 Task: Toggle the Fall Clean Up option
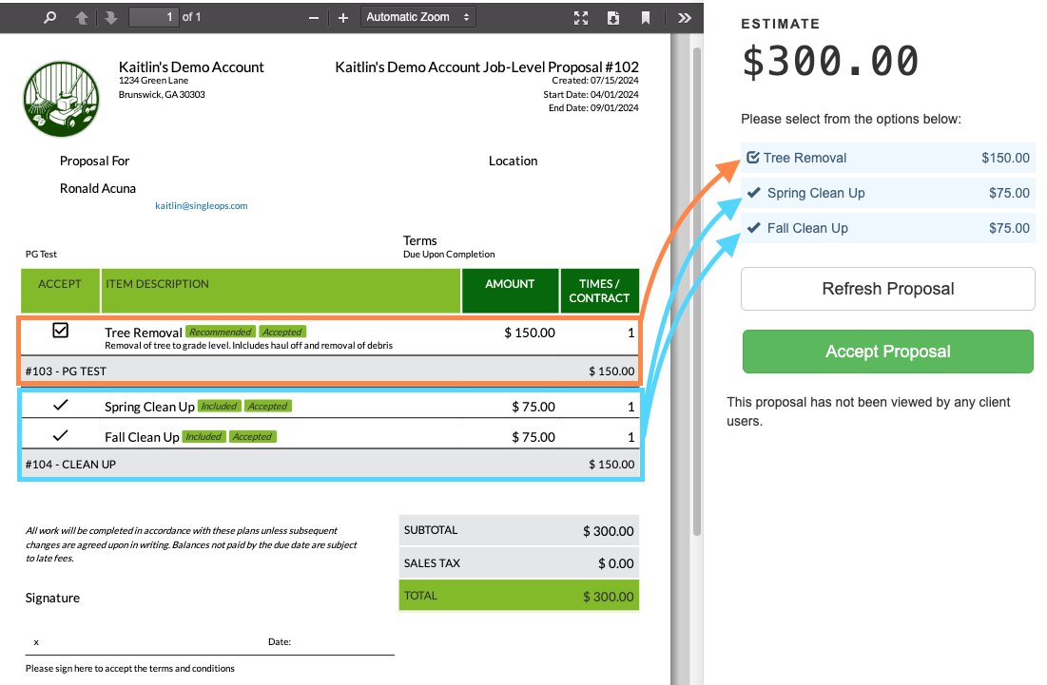point(753,228)
